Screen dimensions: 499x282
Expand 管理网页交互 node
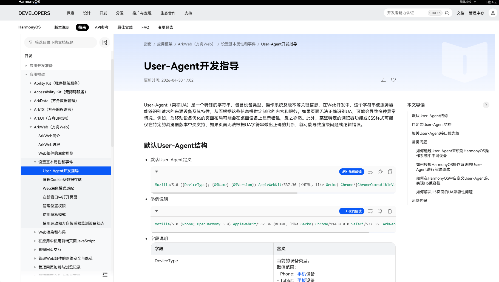[35, 250]
